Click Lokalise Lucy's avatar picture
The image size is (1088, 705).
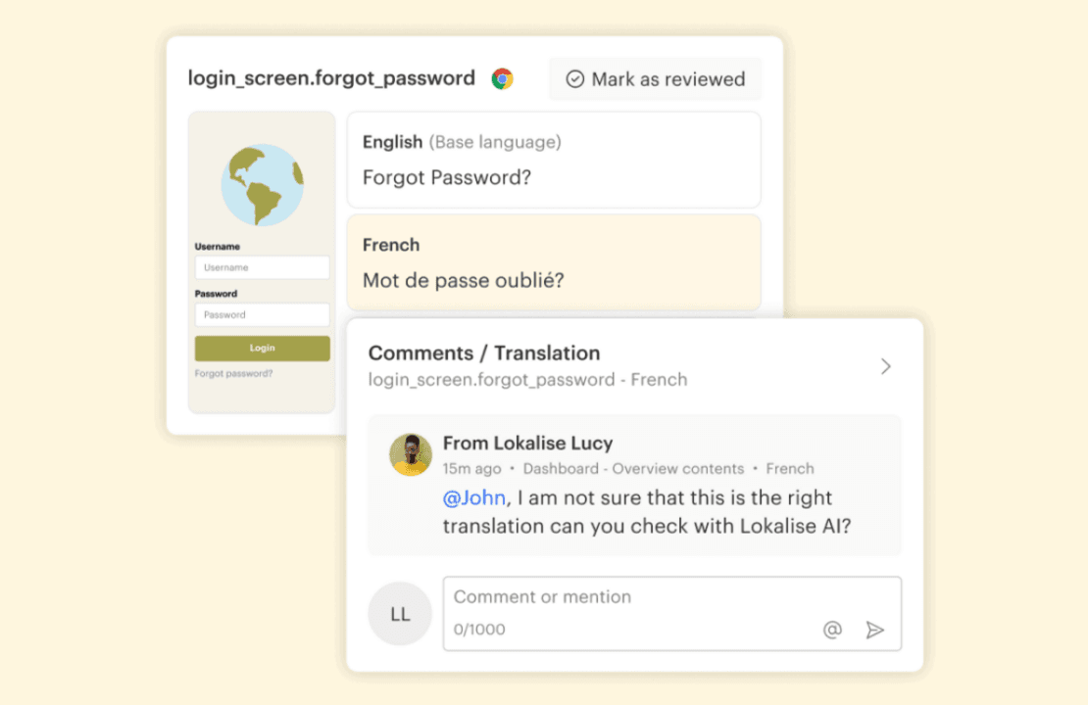click(412, 454)
